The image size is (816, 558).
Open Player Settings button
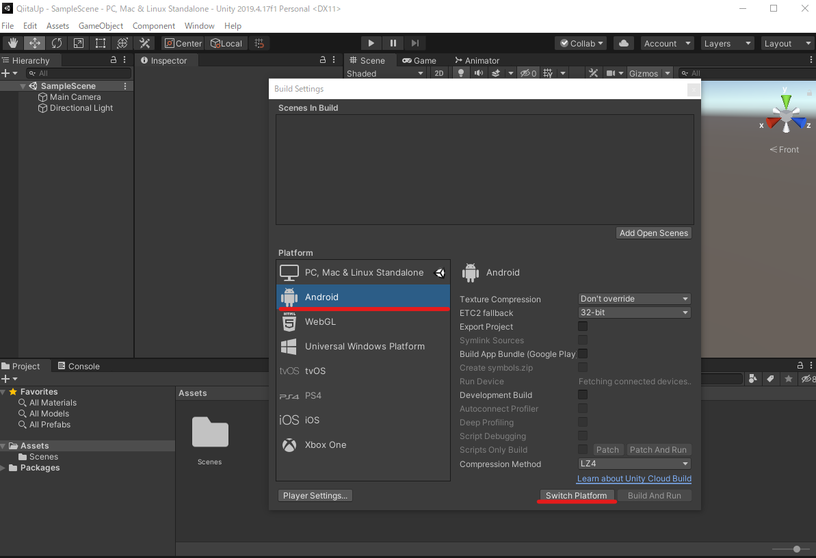click(315, 495)
